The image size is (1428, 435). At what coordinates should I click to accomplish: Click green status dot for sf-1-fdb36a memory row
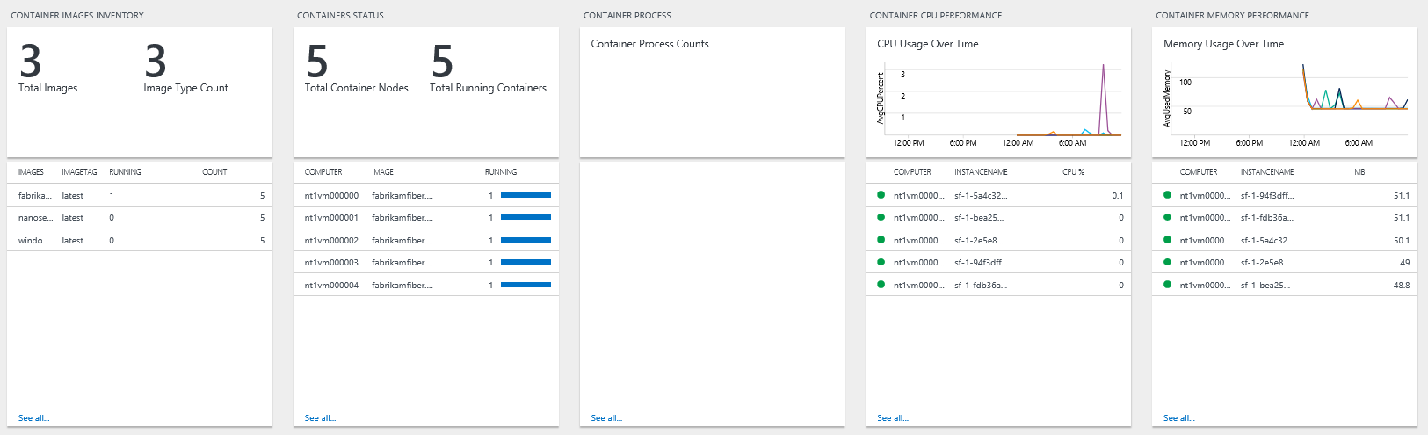point(1167,217)
